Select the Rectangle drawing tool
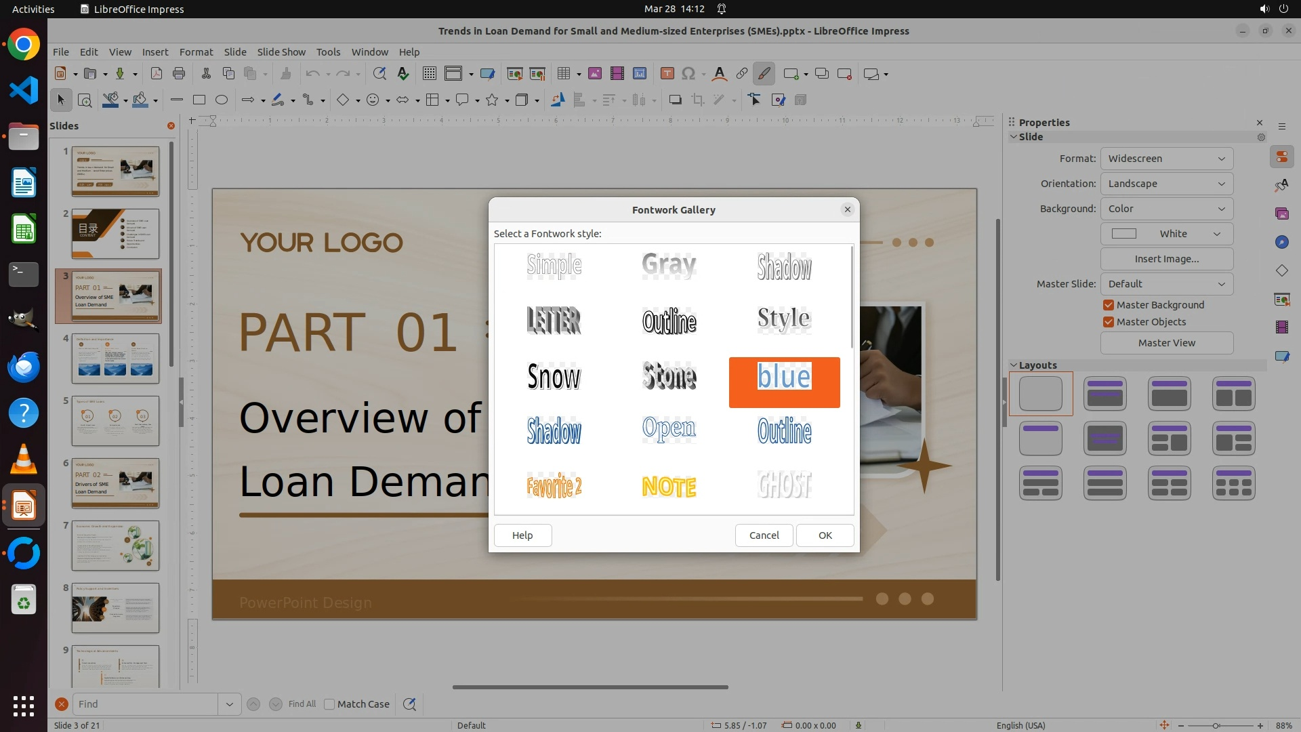1301x732 pixels. point(199,100)
